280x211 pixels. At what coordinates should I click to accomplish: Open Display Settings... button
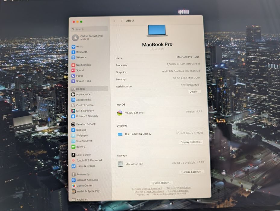click(191, 142)
